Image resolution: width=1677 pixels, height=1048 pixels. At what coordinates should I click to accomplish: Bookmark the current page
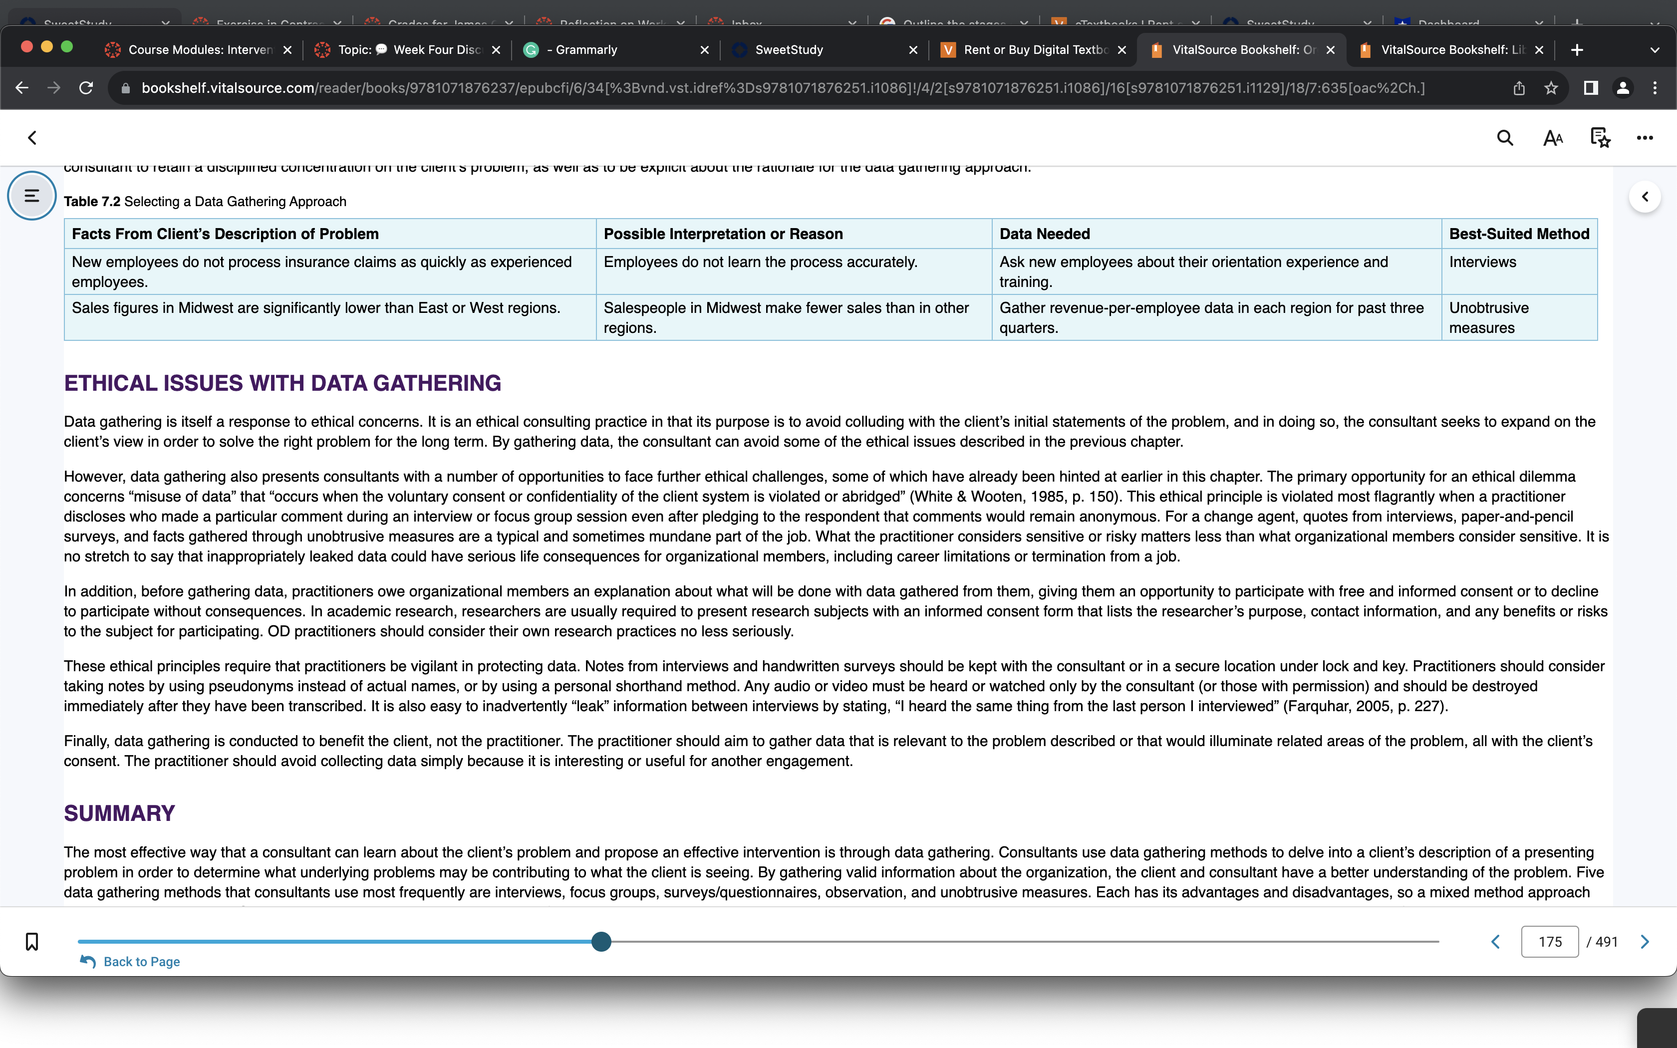pos(32,941)
